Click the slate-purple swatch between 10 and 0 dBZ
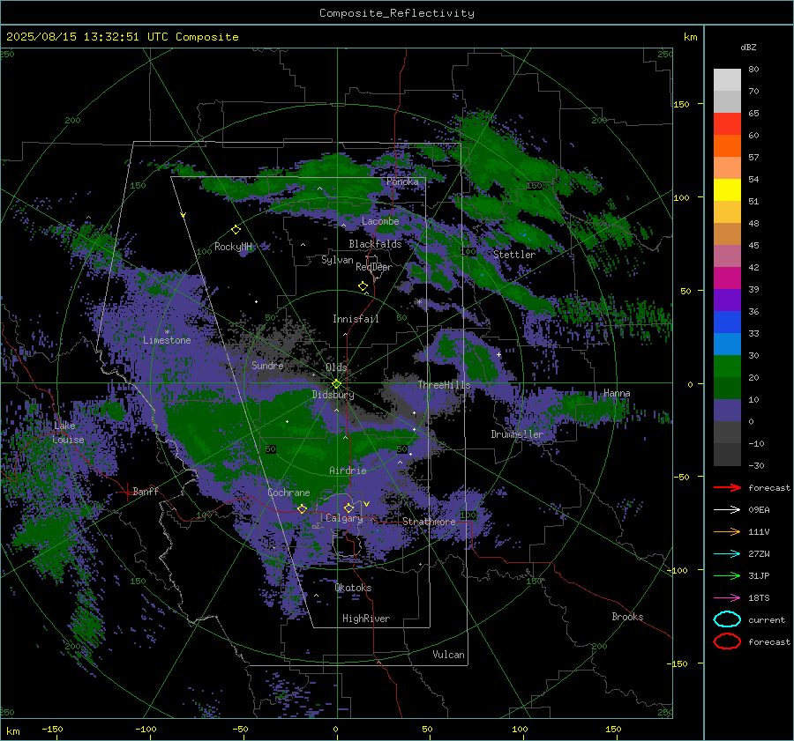Viewport: 794px width, 741px height. click(727, 411)
